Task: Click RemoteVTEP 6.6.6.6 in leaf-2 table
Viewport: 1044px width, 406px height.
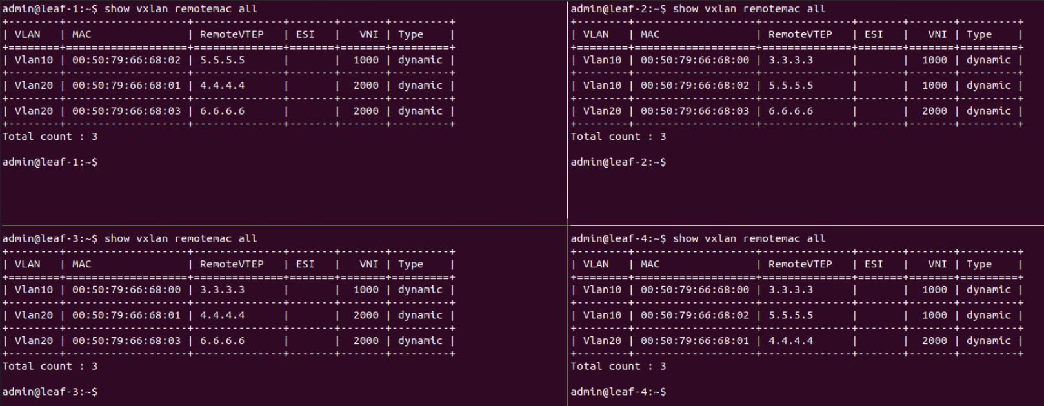Action: click(790, 111)
